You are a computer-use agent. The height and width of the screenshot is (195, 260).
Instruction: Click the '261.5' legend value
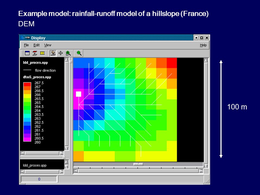[x=39, y=130]
